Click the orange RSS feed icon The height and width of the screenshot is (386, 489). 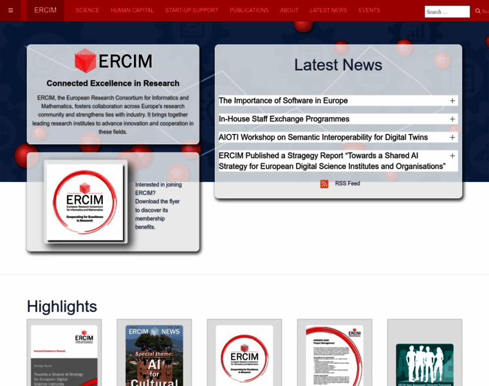324,184
